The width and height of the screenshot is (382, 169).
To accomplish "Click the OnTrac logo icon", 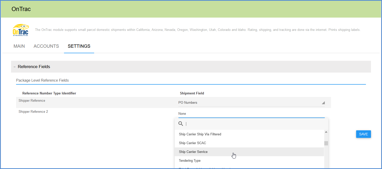I will [x=21, y=30].
